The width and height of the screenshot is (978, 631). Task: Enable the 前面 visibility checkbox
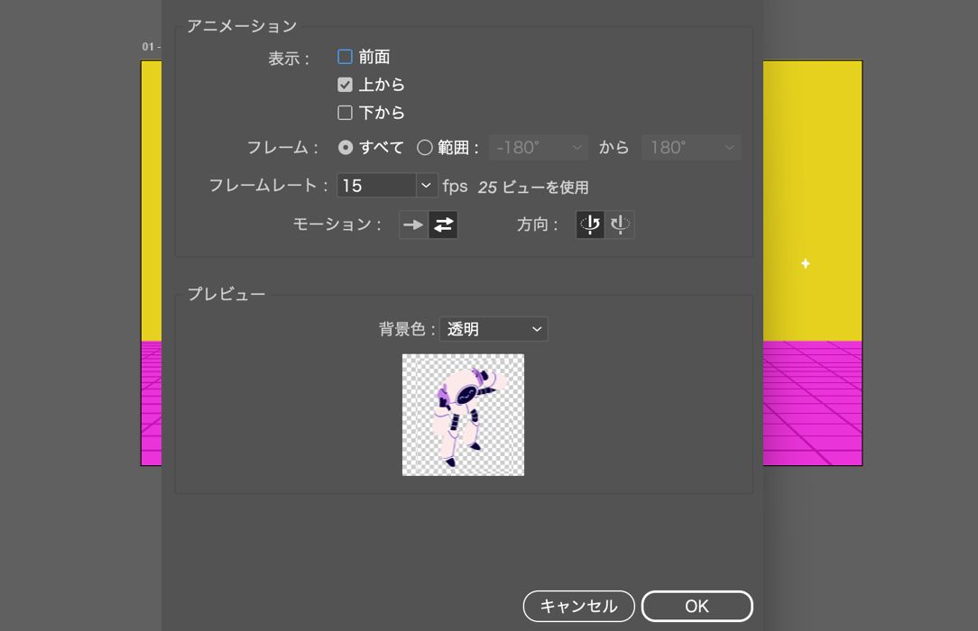click(x=345, y=56)
